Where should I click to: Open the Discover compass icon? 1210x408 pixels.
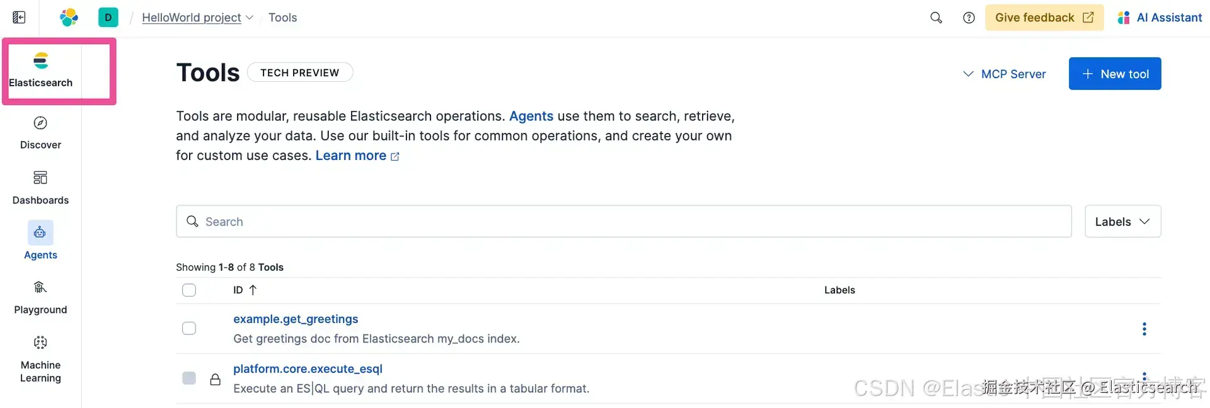click(40, 123)
